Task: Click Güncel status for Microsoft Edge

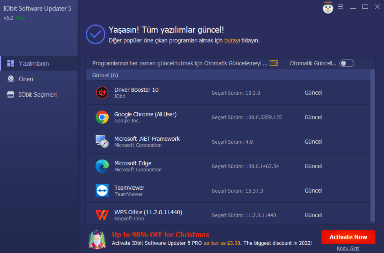Action: 313,166
